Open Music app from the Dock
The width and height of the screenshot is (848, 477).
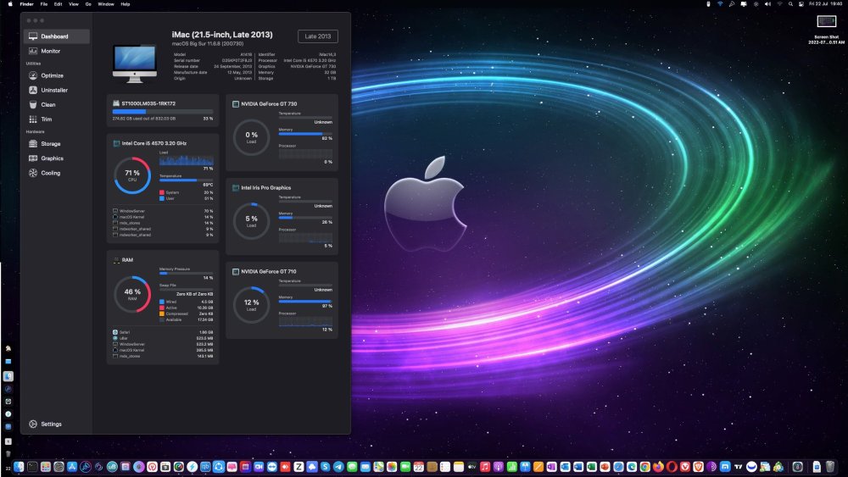[485, 467]
